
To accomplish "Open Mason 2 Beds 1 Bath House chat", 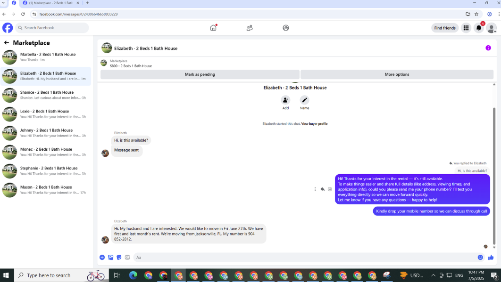I will (46, 190).
